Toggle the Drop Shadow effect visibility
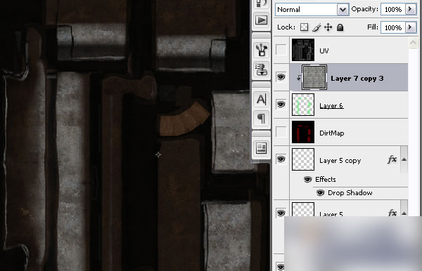Image resolution: width=422 pixels, height=271 pixels. [x=320, y=192]
